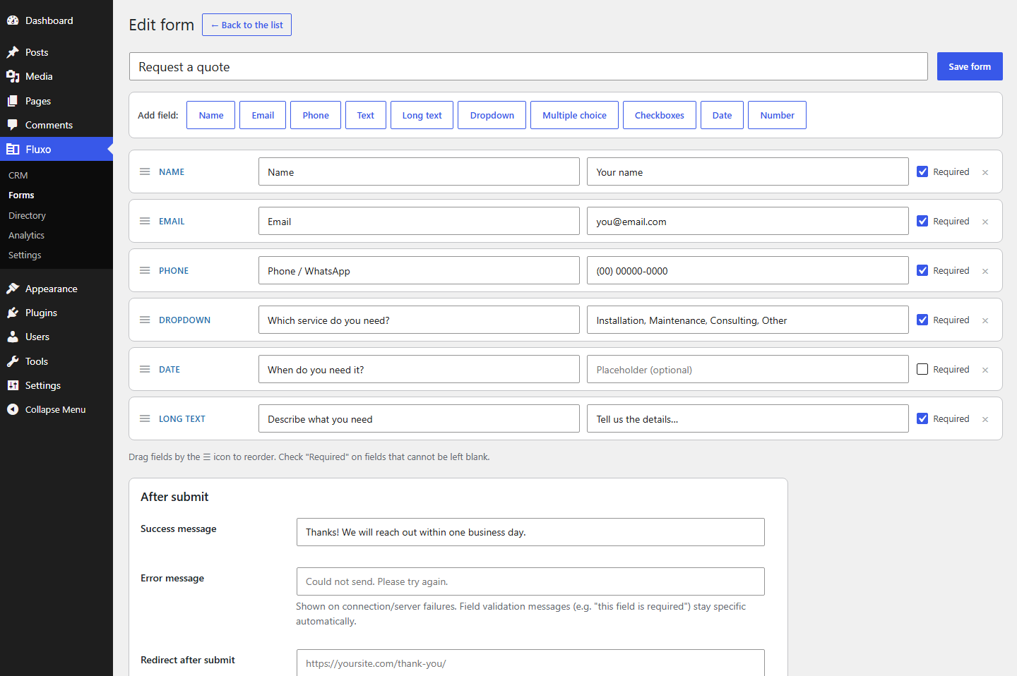Click the Redirect after submit URL field
The height and width of the screenshot is (676, 1017).
pos(530,663)
